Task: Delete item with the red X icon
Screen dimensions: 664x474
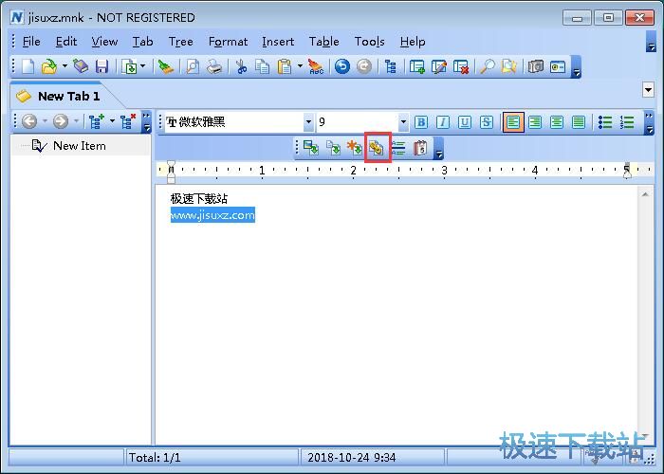Action: pyautogui.click(x=461, y=66)
